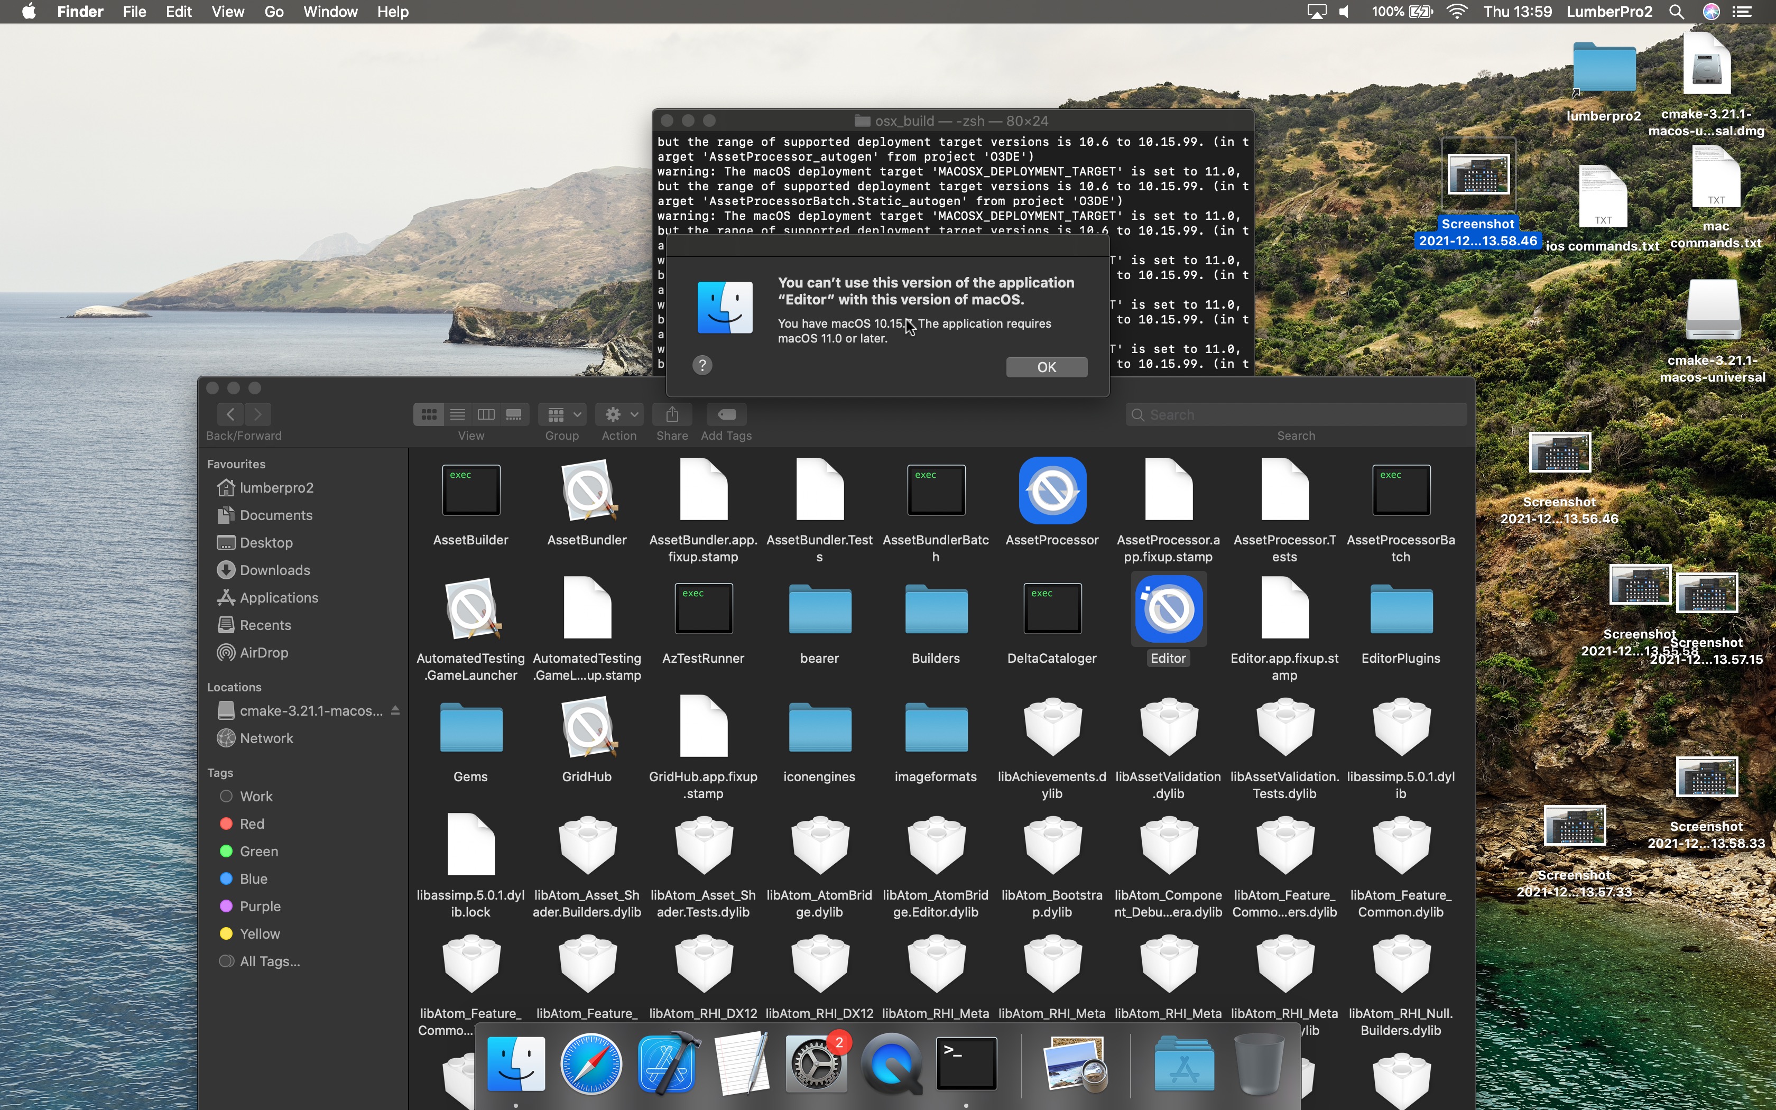Screen dimensions: 1776x1110
Task: Open Xcode from the Dock
Action: (667, 1063)
